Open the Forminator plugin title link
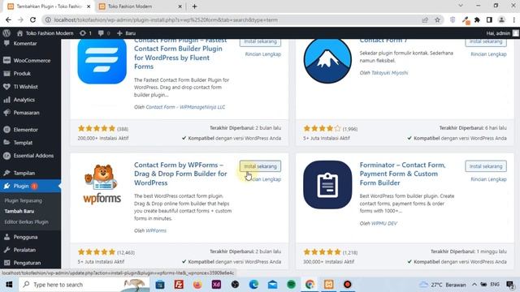This screenshot has height=292, width=520. [x=403, y=174]
